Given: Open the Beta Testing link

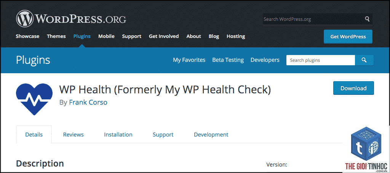Looking at the screenshot, I should [x=228, y=60].
